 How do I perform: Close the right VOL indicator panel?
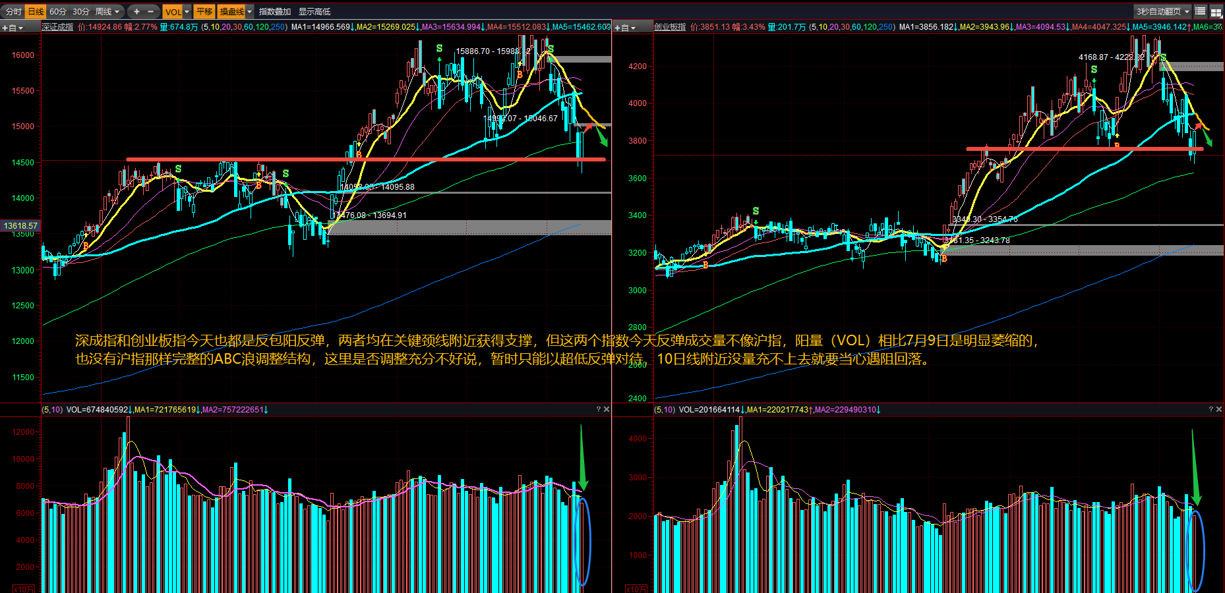pyautogui.click(x=1218, y=409)
